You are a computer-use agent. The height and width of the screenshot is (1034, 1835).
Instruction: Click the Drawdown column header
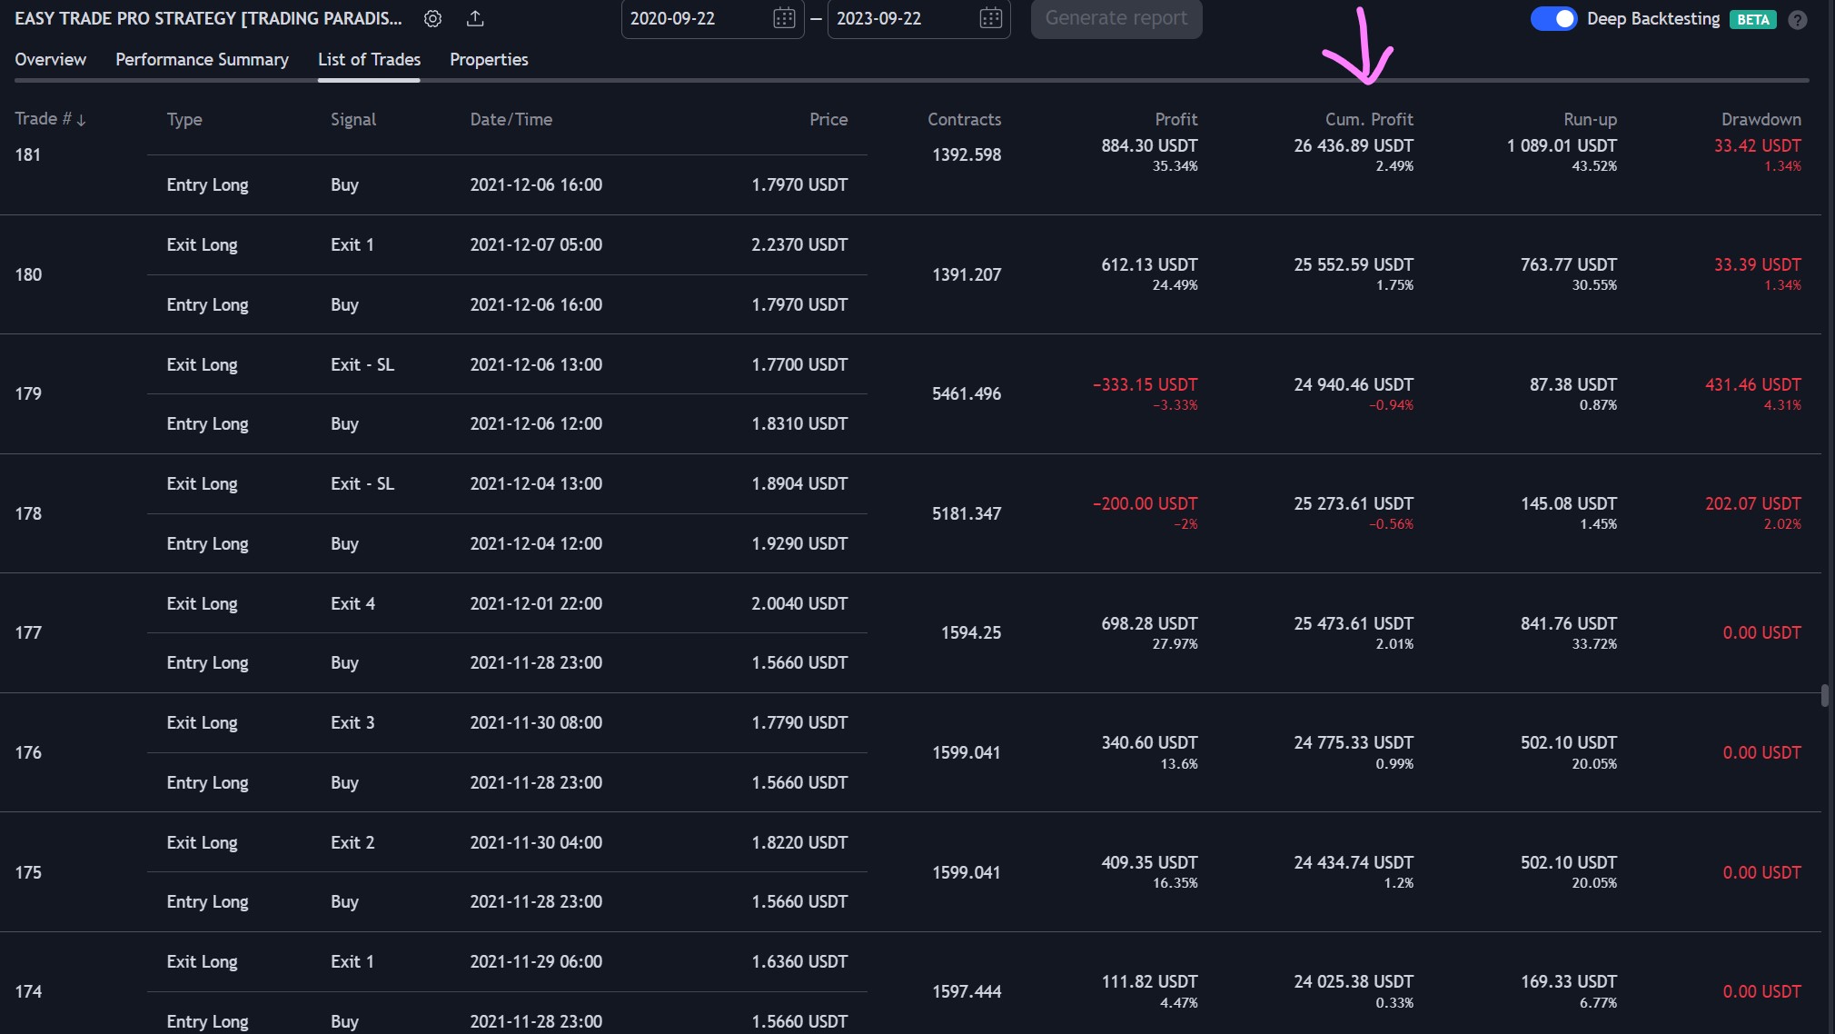tap(1760, 119)
